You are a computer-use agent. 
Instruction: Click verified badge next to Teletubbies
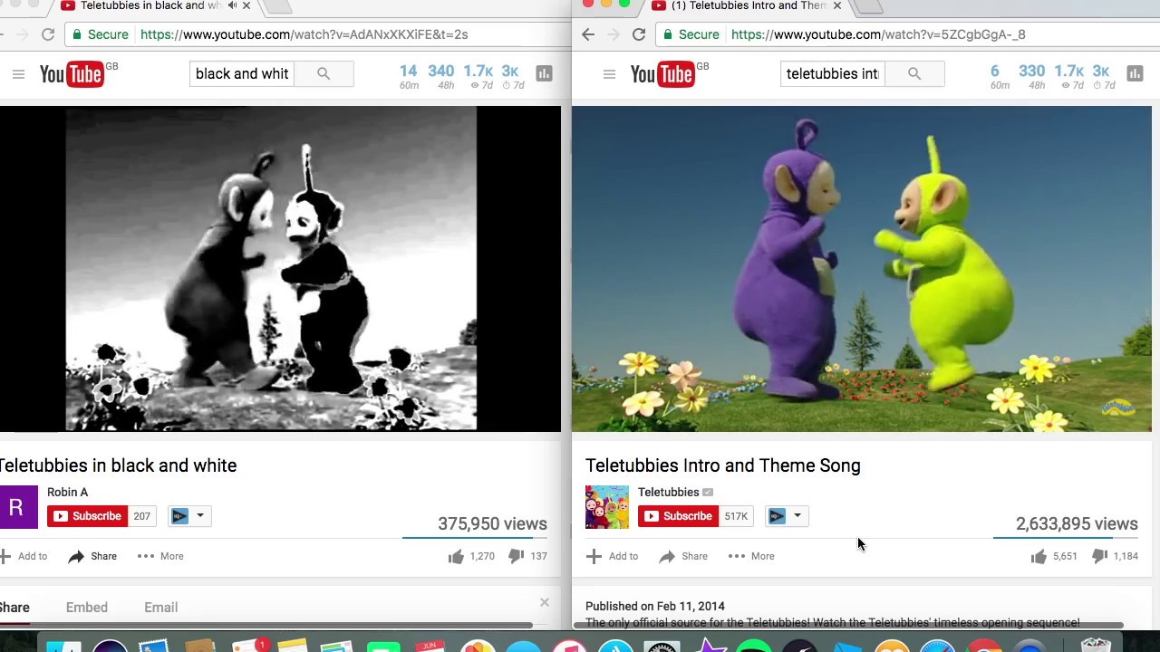pyautogui.click(x=708, y=493)
